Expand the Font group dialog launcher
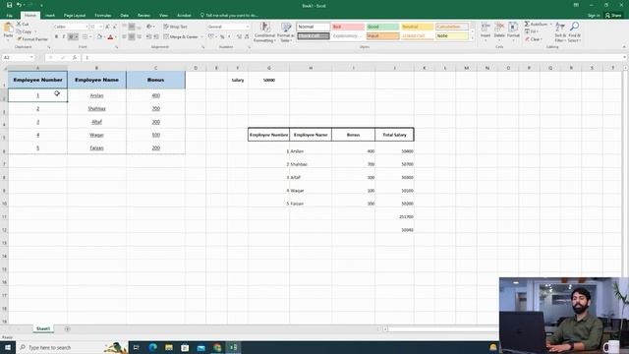The height and width of the screenshot is (354, 629). click(117, 47)
